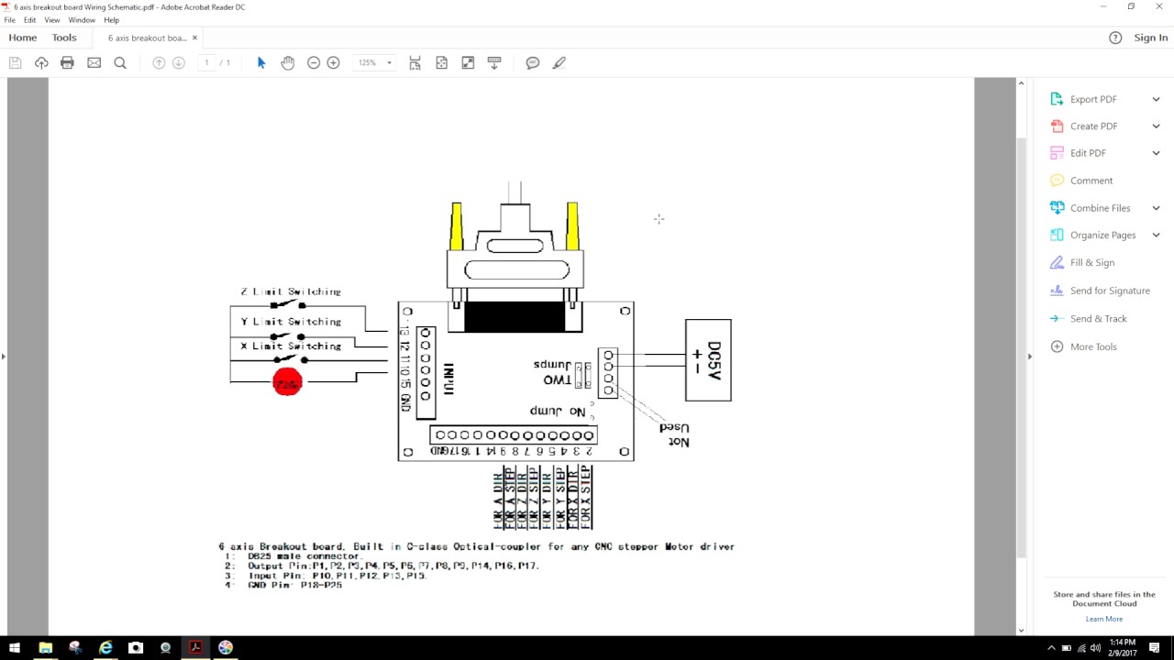Close the 6 axis breakout document tab
1174x660 pixels.
click(x=194, y=38)
